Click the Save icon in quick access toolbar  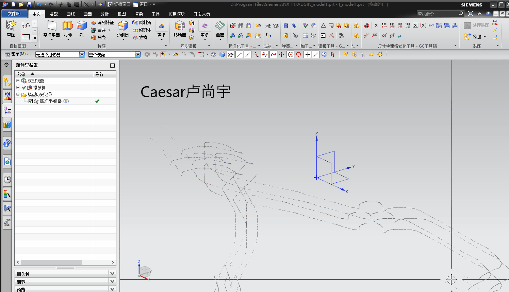click(29, 4)
